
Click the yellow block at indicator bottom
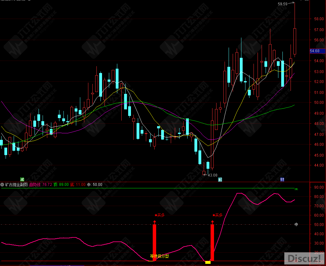(208, 263)
